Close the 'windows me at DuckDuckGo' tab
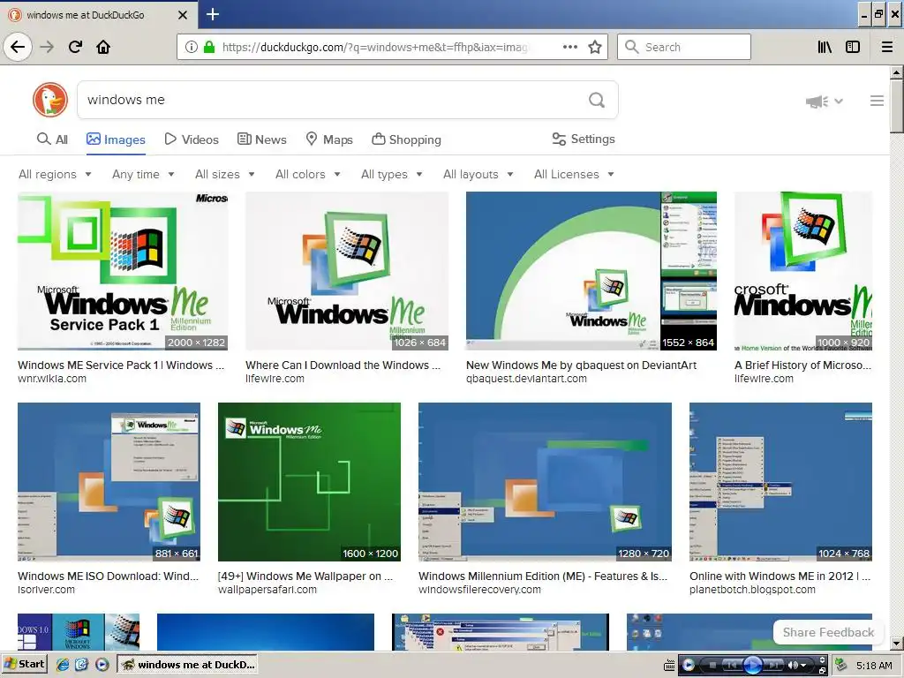The image size is (904, 678). point(183,14)
